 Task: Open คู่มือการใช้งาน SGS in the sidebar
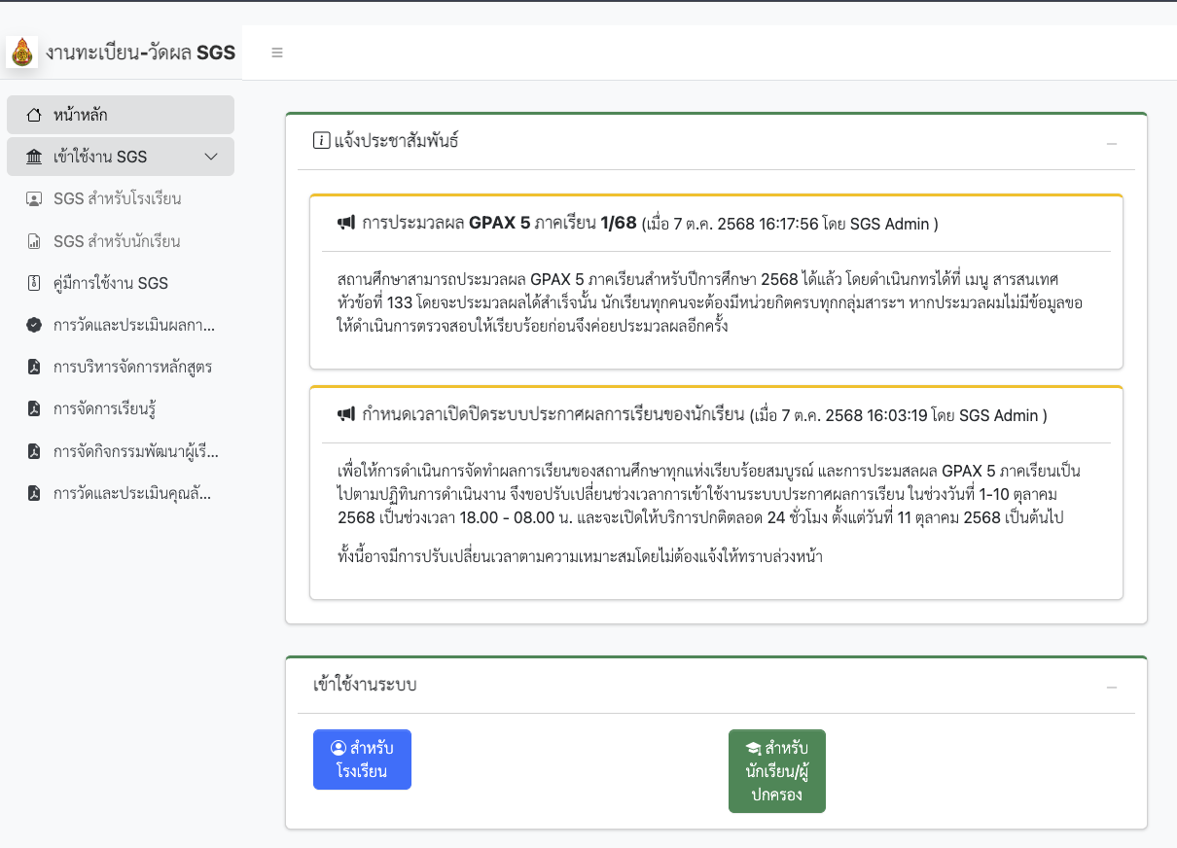click(x=121, y=283)
